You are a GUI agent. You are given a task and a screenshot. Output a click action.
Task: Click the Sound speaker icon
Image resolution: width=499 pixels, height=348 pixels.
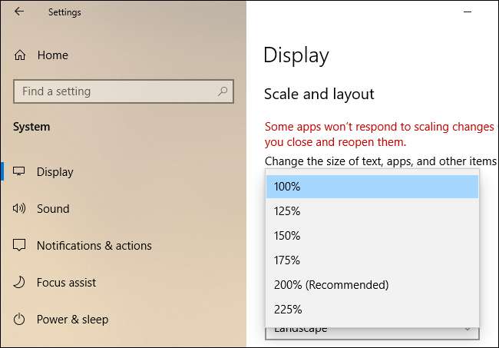tap(20, 209)
